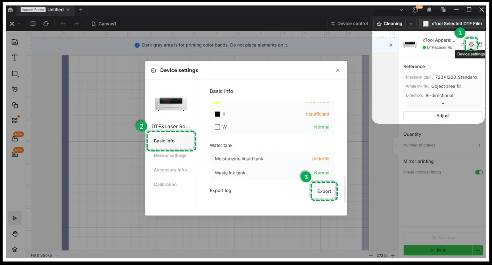Zoom out the canvas with minus
This screenshot has width=492, height=265.
point(371,256)
